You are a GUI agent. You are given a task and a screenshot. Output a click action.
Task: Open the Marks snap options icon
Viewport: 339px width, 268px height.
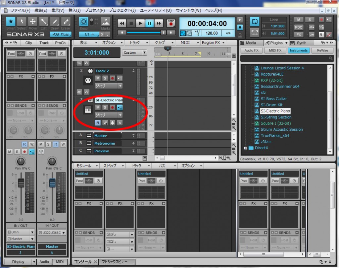click(106, 22)
